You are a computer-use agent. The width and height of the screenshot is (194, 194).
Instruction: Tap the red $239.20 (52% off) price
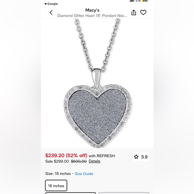pyautogui.click(x=66, y=156)
